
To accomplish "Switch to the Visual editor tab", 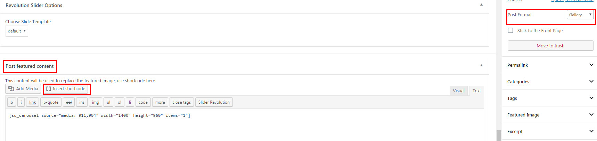I will (458, 91).
